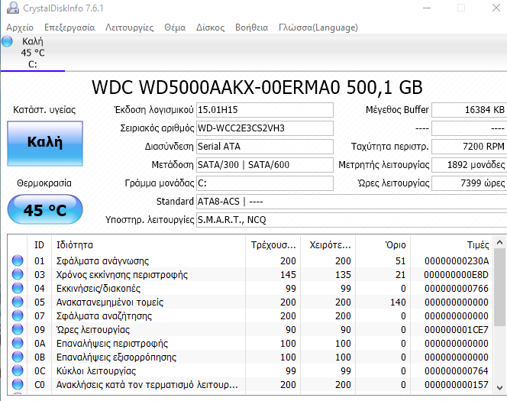This screenshot has height=401, width=507.
Task: Click the blue disk status orb for drive C:
Action: coord(7,41)
